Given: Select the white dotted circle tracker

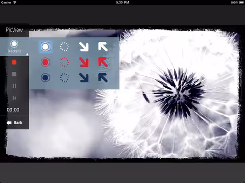Looking at the screenshot, I should [x=64, y=47].
